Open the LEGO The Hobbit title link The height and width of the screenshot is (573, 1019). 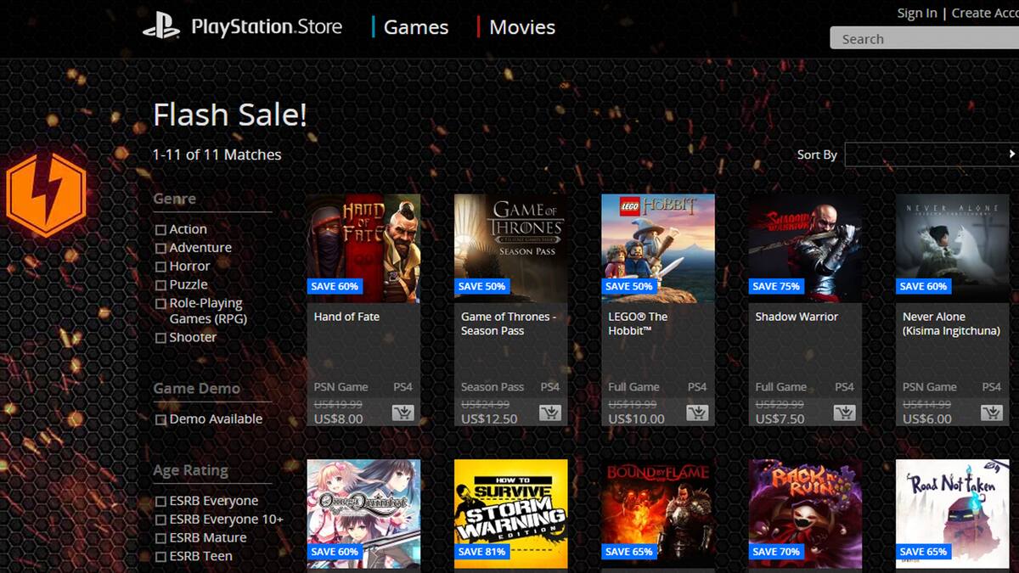click(638, 323)
